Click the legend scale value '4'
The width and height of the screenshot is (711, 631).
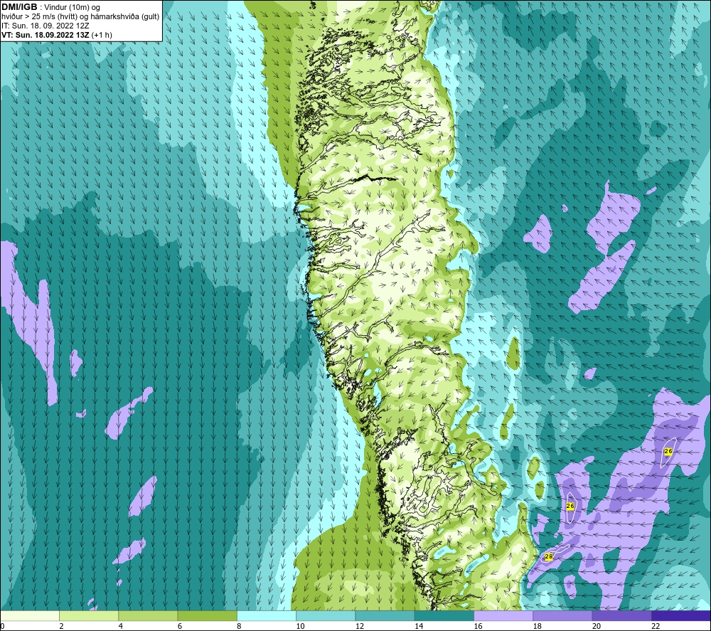121,627
